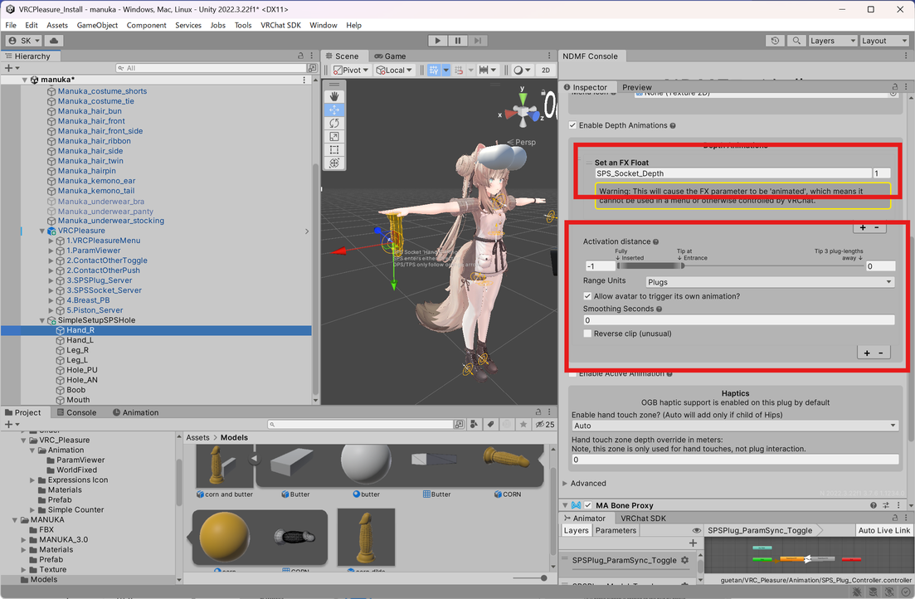Click the Smoothing Seconds input field

[739, 320]
